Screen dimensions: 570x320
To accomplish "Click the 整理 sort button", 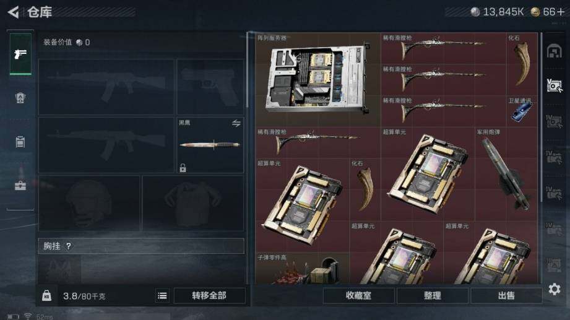I will (432, 296).
